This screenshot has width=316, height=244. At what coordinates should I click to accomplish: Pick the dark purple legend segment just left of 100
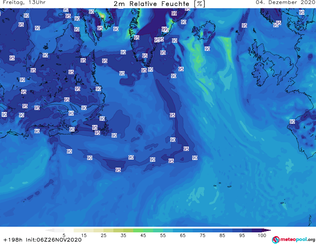(x=257, y=230)
